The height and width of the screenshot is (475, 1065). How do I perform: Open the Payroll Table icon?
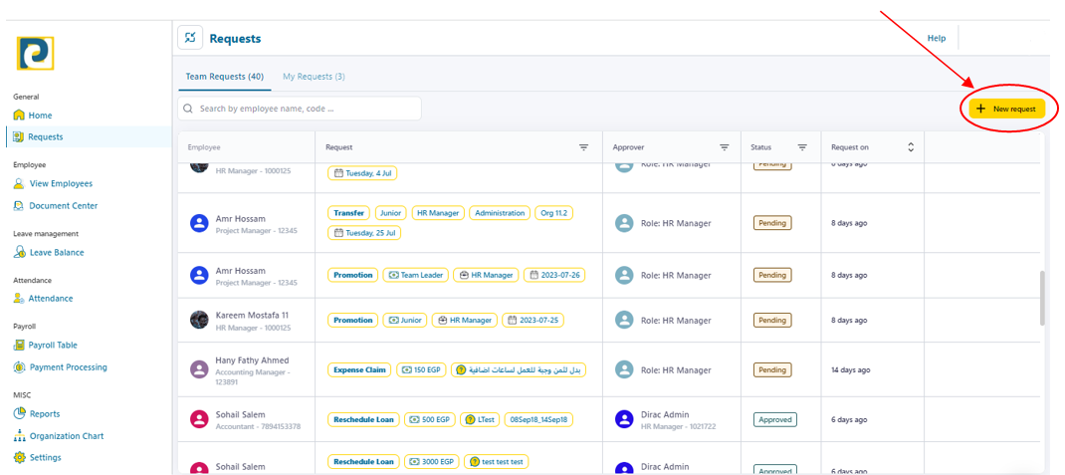pyautogui.click(x=19, y=346)
